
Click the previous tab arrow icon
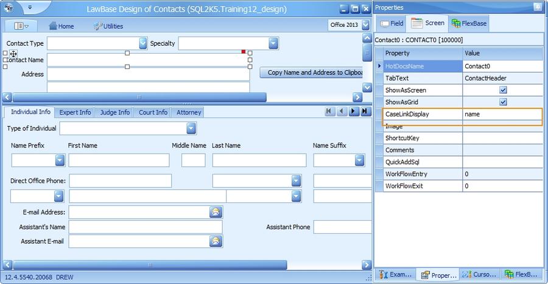click(x=342, y=111)
